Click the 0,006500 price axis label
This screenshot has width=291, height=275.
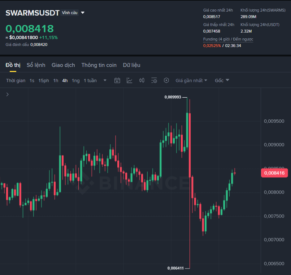coord(274,264)
